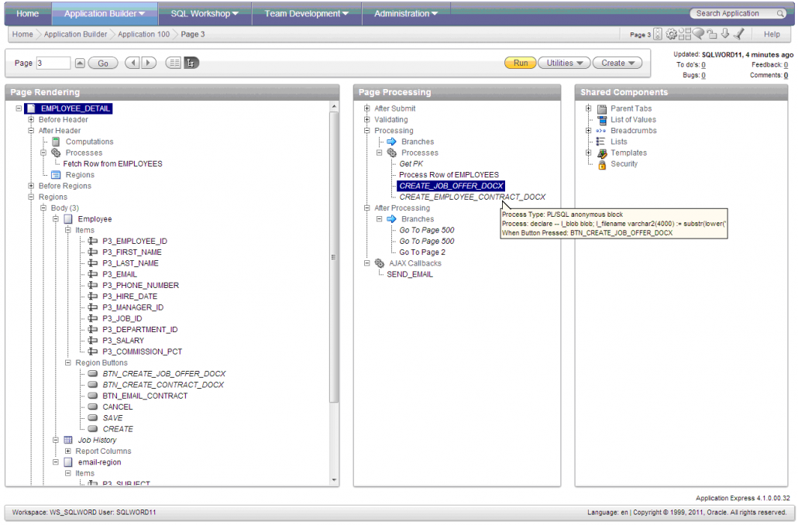
Task: Clear cache using the broom icon
Action: click(x=738, y=33)
